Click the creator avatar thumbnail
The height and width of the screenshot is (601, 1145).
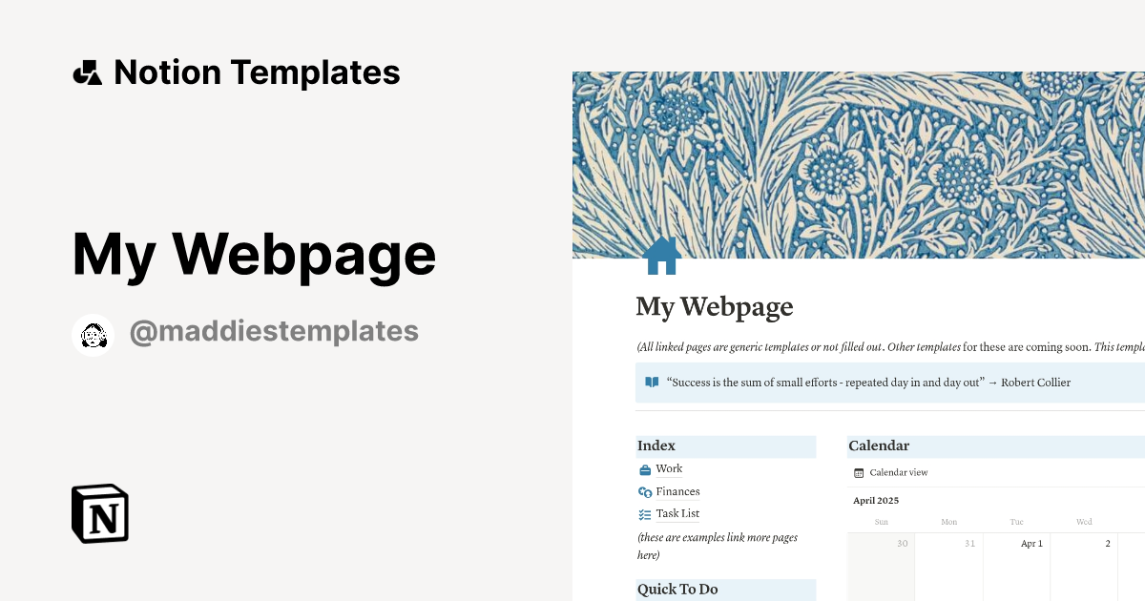[93, 334]
